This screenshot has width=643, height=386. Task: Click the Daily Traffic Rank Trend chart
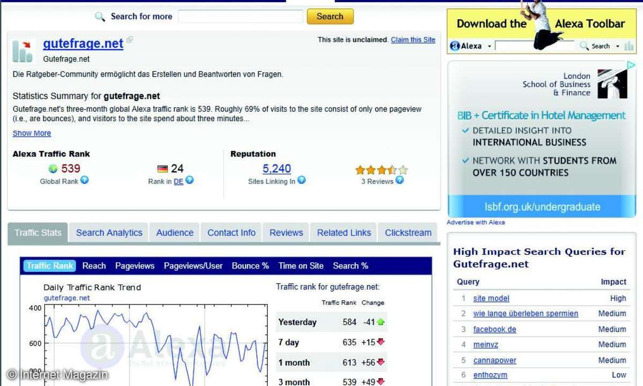(155, 346)
